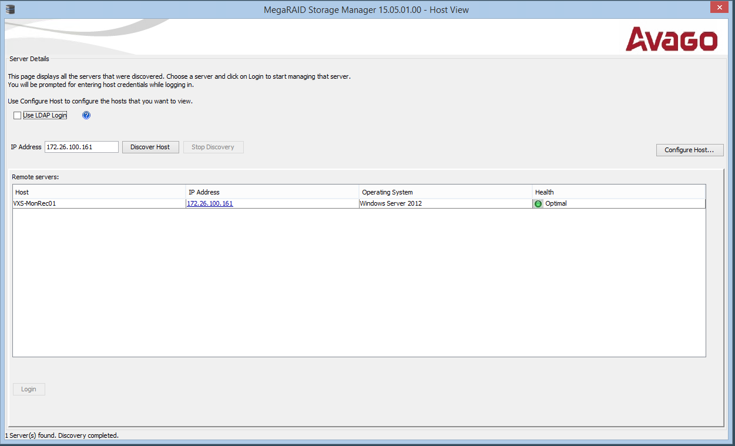The image size is (735, 446).
Task: Click the LDAP help question mark icon
Action: click(x=86, y=115)
